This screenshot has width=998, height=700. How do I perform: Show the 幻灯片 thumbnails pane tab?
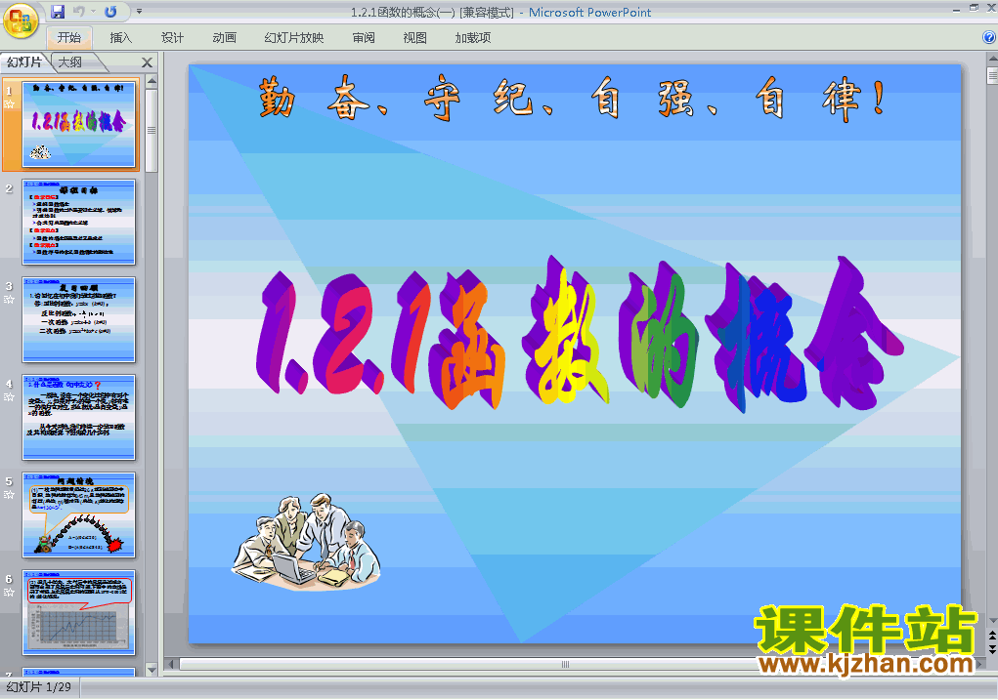tap(24, 62)
